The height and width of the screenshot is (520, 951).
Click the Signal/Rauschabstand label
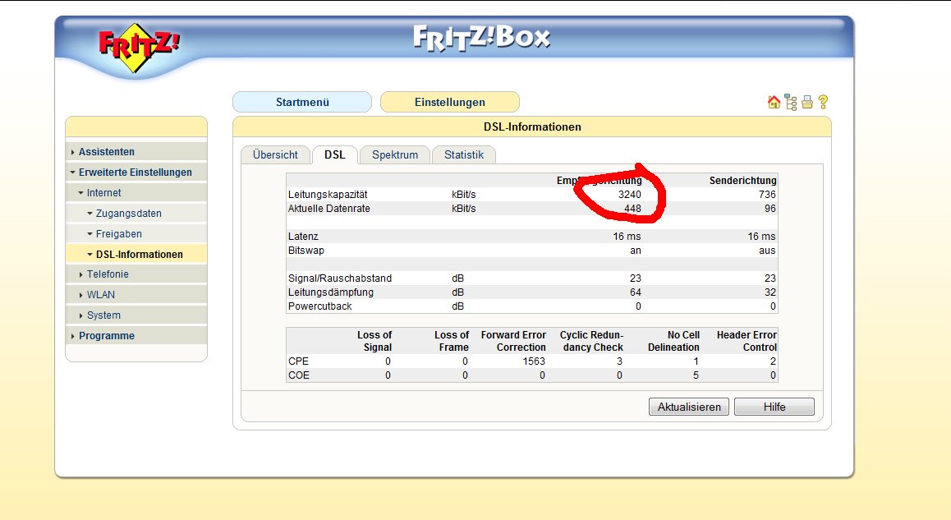(340, 278)
